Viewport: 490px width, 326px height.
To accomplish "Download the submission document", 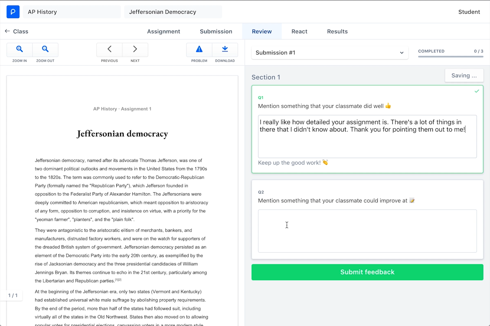I will click(x=225, y=49).
